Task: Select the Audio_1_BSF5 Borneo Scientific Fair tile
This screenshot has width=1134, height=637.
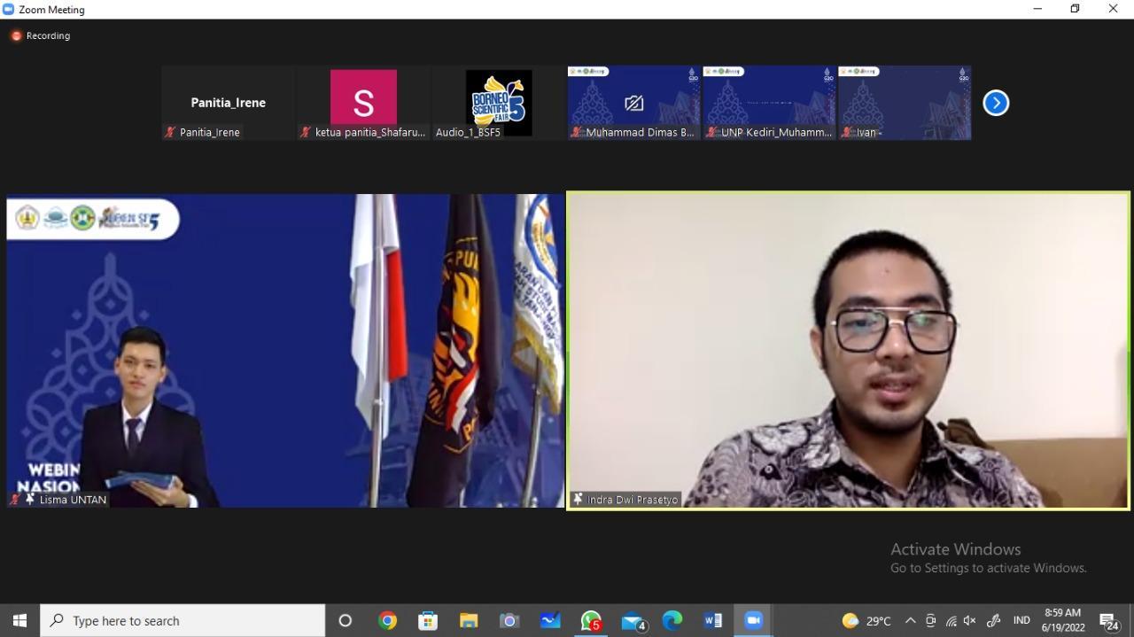Action: (x=499, y=103)
